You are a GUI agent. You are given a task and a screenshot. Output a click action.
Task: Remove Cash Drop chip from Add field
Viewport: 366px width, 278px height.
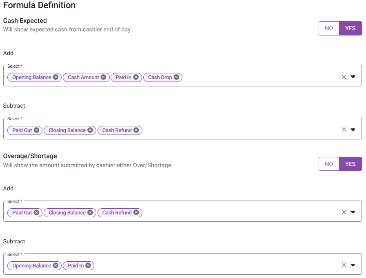(176, 77)
